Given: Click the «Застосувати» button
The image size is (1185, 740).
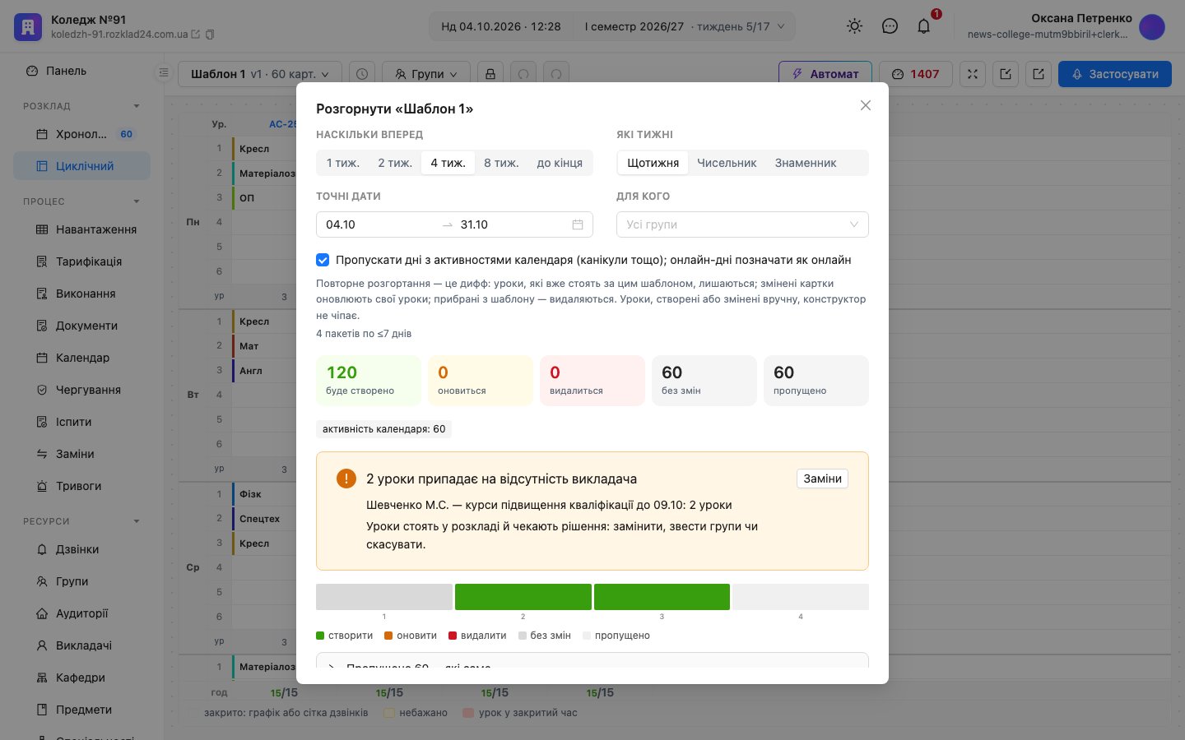Looking at the screenshot, I should (1114, 74).
